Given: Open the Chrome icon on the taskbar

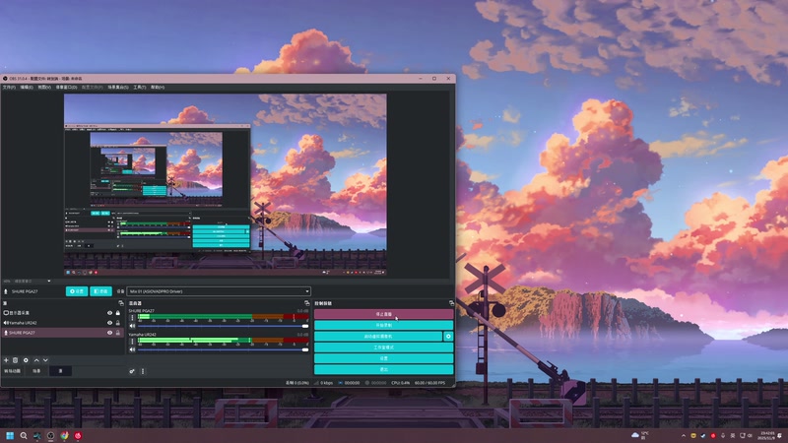Looking at the screenshot, I should [x=64, y=435].
